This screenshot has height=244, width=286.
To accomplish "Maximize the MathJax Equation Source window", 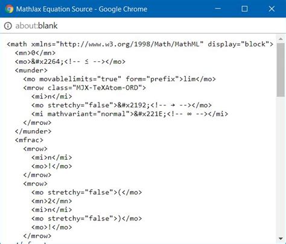I will [244, 9].
